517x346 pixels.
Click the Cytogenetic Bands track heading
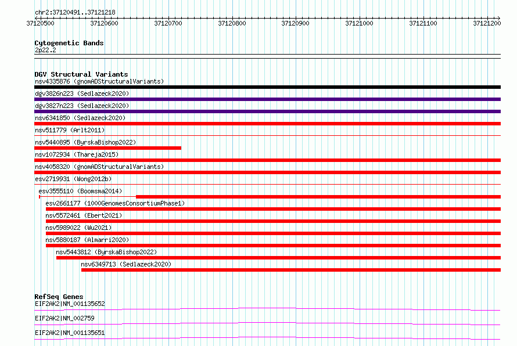tap(69, 43)
